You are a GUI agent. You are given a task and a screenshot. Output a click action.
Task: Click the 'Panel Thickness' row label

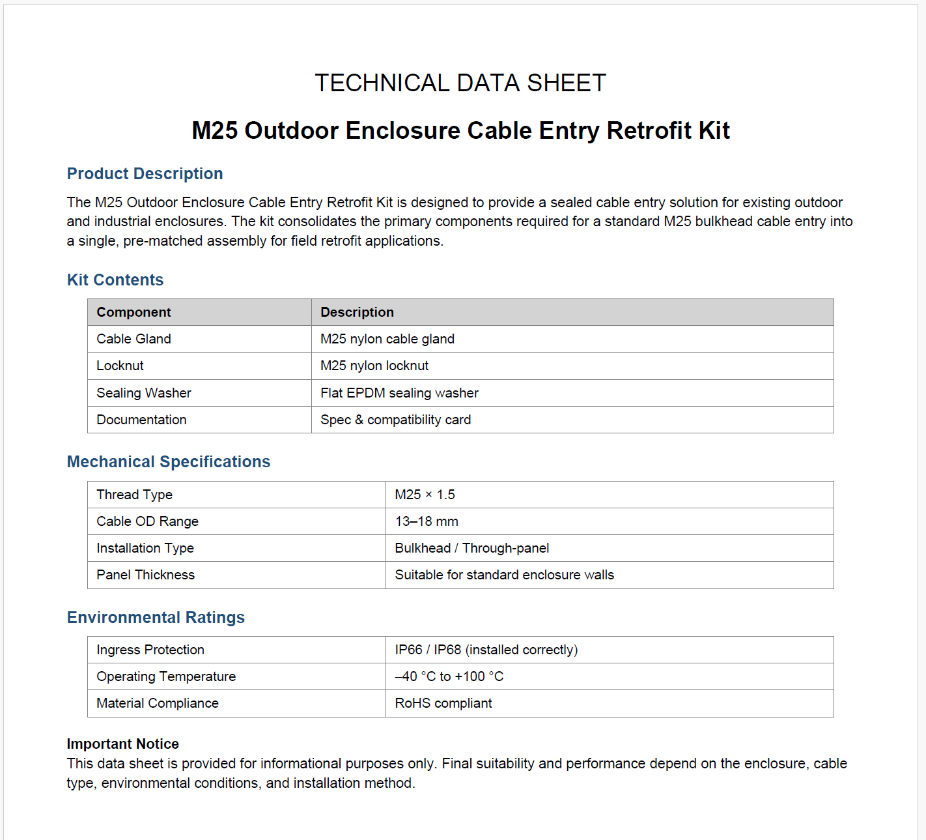pos(145,575)
